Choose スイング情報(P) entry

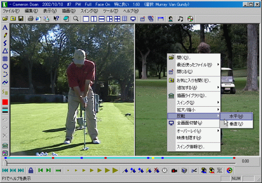pos(194,147)
